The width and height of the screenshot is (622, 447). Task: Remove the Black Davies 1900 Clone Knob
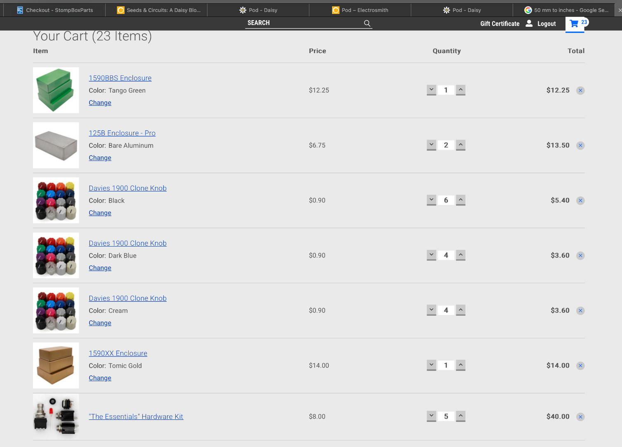(x=580, y=201)
